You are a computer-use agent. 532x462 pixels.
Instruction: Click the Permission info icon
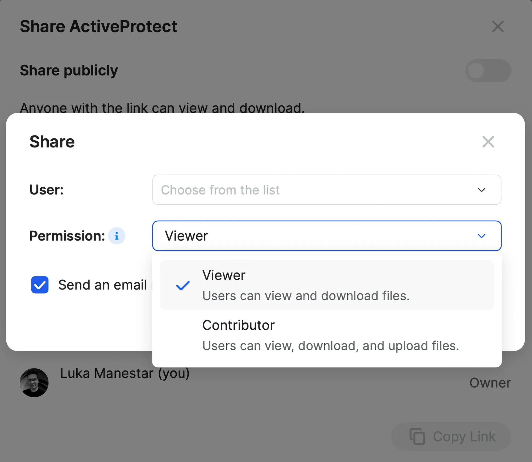pos(117,236)
